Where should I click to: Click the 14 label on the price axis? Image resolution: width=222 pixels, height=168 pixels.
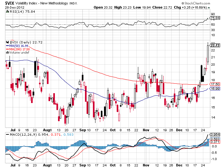pyautogui.click(x=213, y=117)
